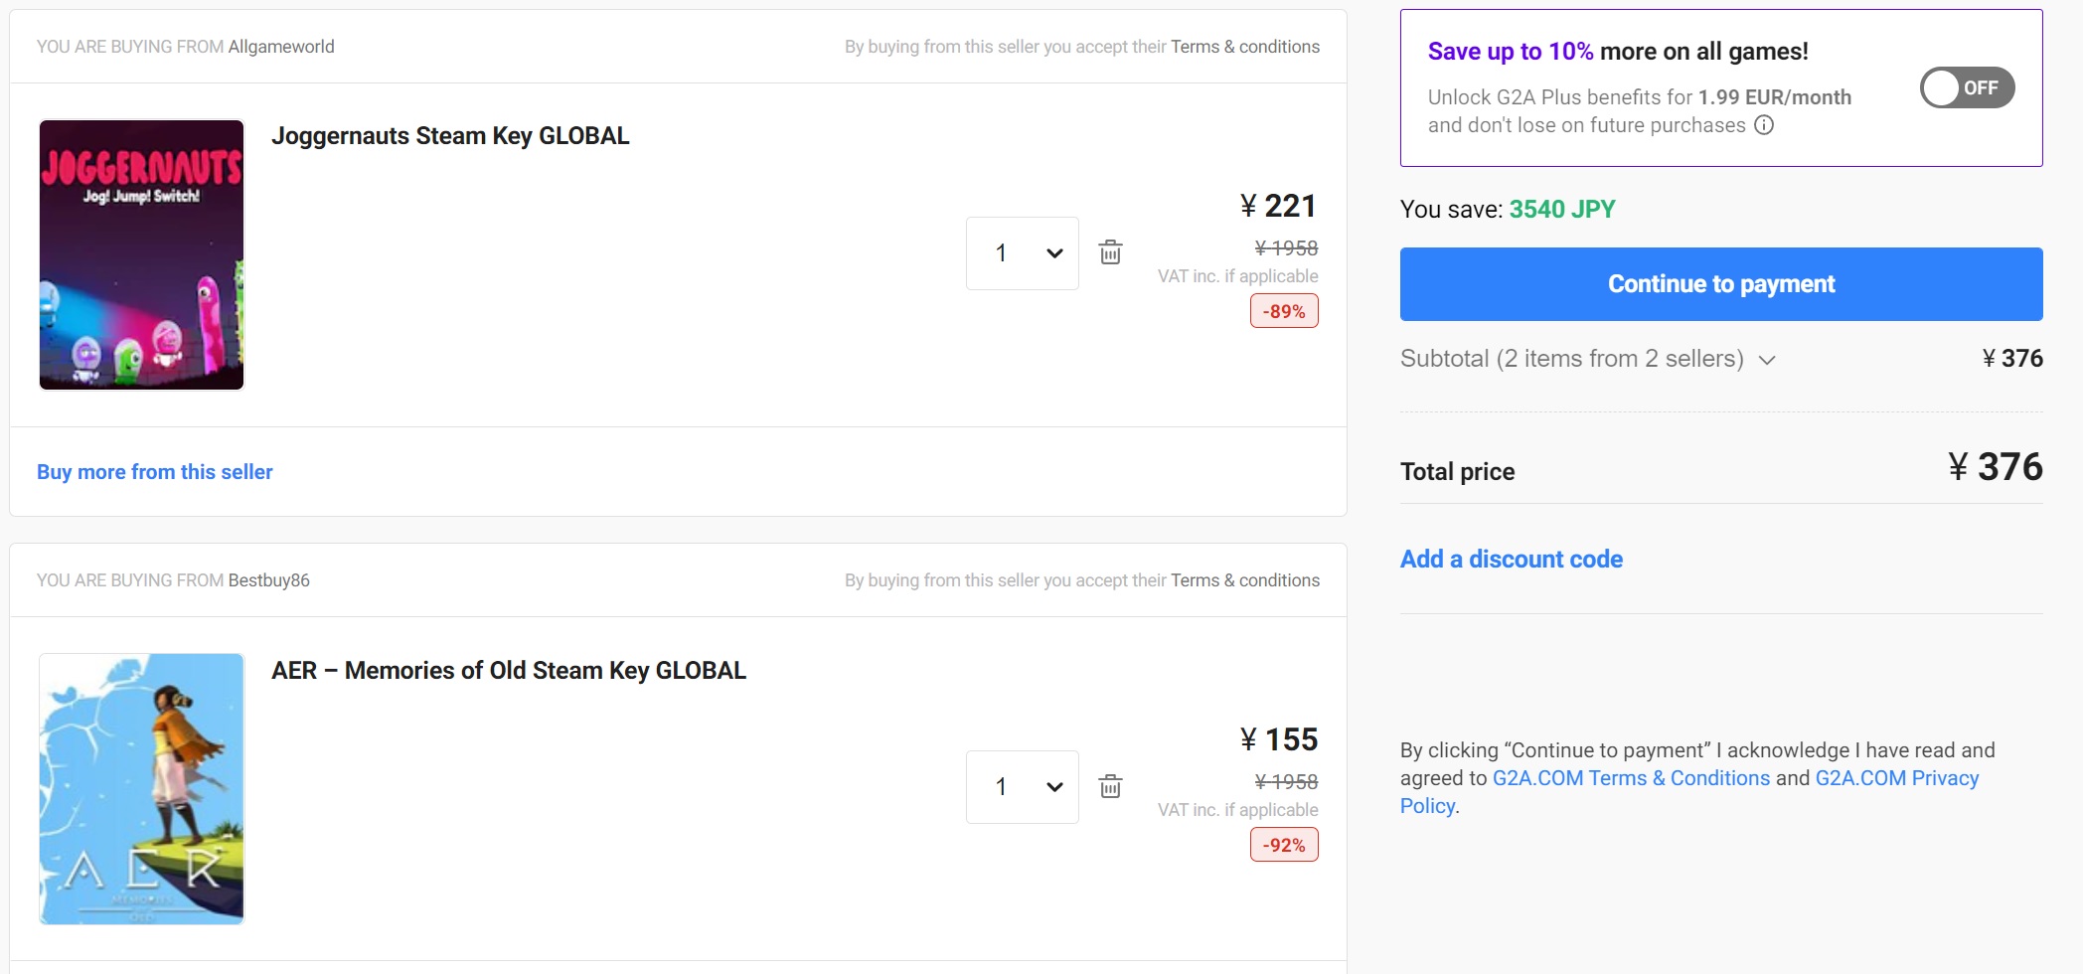The image size is (2083, 974).
Task: Click G2A Plus info icon
Action: (x=1764, y=125)
